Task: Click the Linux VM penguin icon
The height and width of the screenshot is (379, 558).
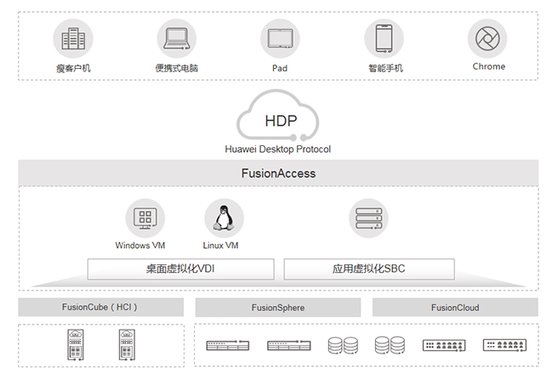Action: point(224,218)
